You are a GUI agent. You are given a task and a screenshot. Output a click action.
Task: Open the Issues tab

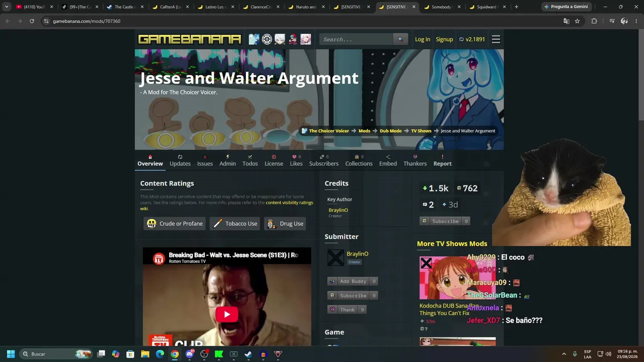tap(205, 160)
